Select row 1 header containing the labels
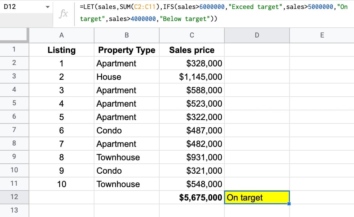This screenshot has height=217, width=354. tap(14, 50)
